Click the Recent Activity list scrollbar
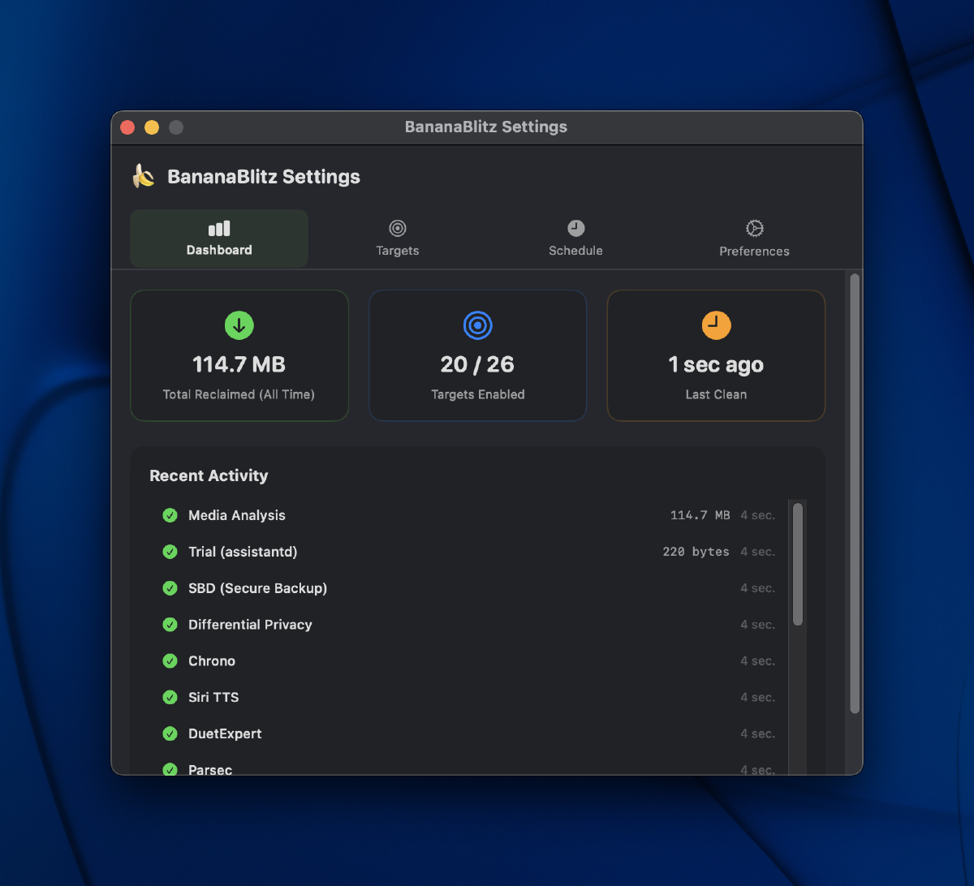Screen dimensions: 974x886 798,565
